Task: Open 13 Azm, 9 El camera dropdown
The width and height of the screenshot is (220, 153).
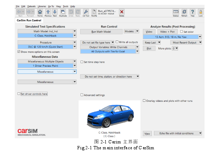Action: click(x=200, y=37)
